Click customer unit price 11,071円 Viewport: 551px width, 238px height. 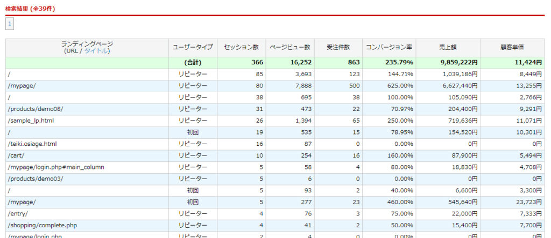point(529,121)
